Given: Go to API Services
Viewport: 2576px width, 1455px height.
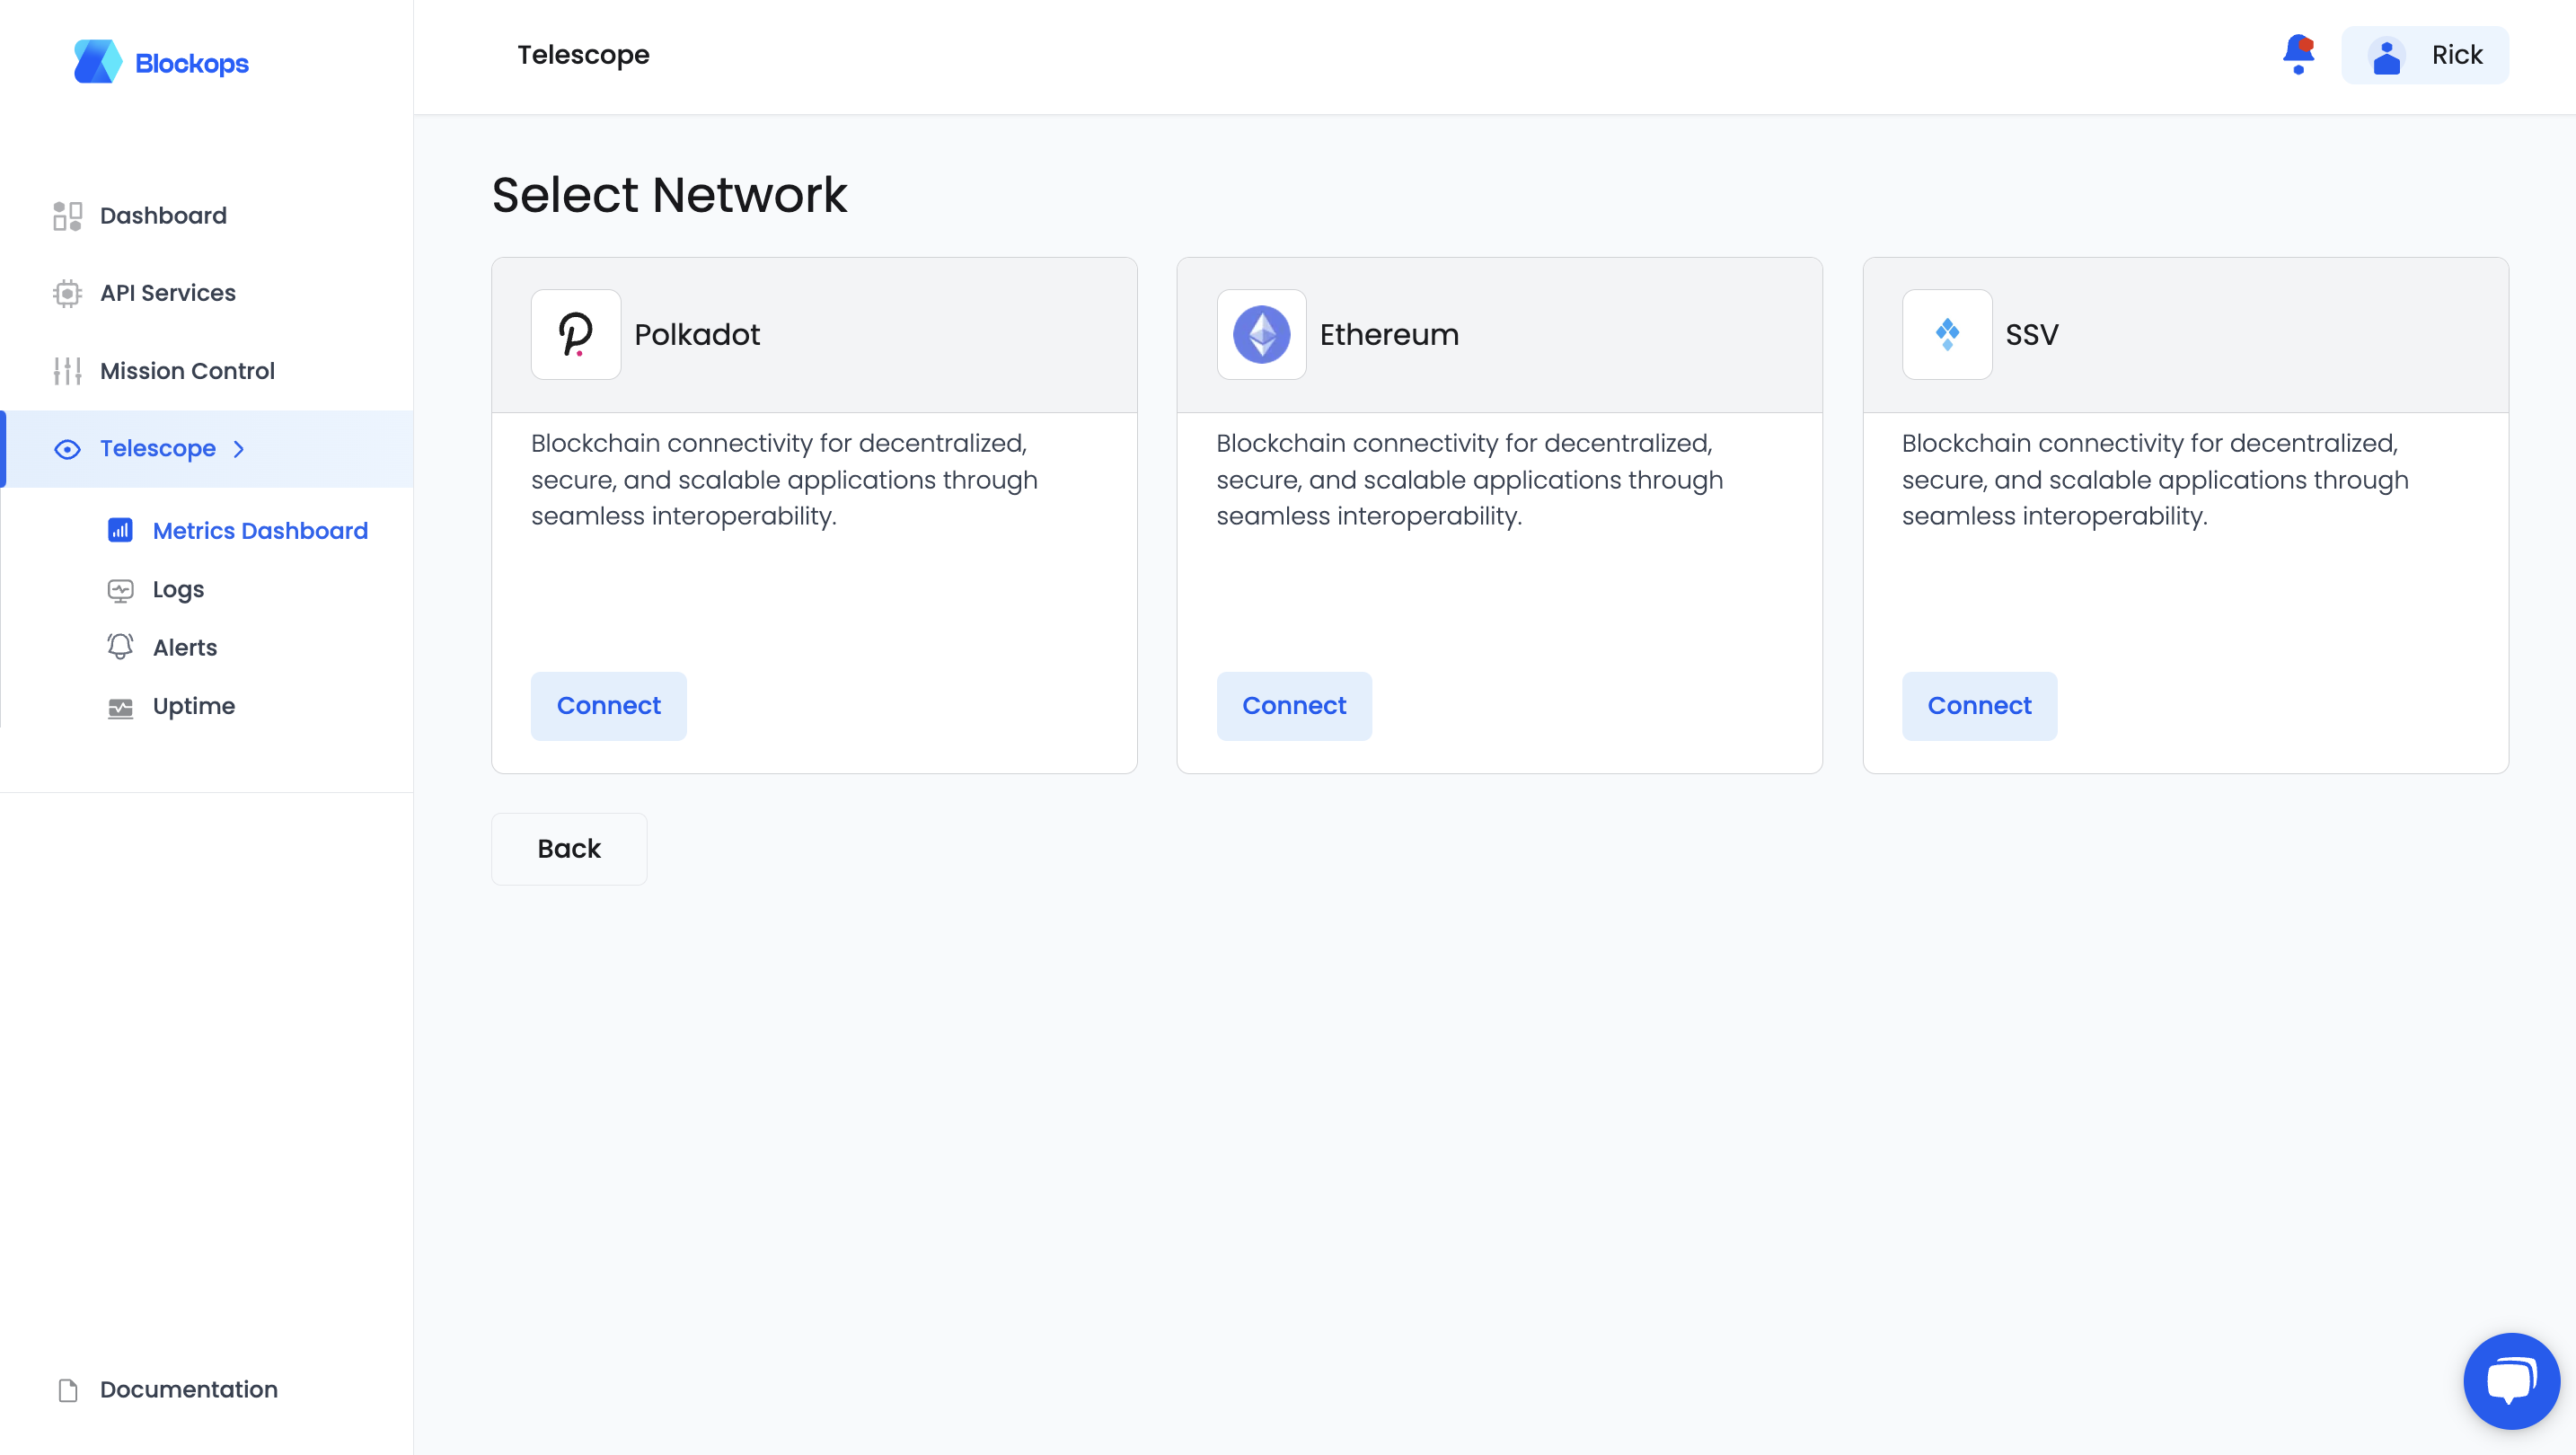Looking at the screenshot, I should point(168,293).
